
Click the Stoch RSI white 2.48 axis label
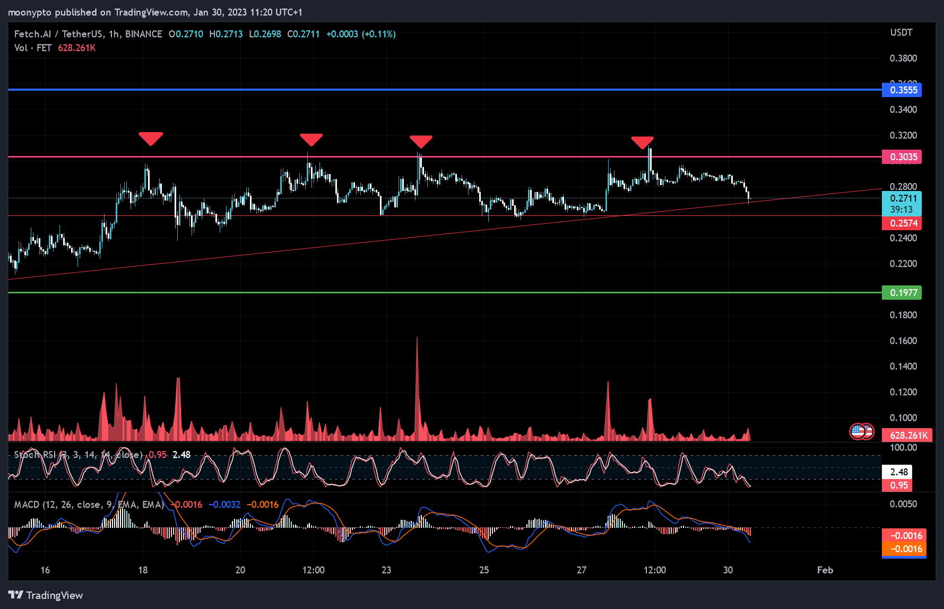[897, 472]
